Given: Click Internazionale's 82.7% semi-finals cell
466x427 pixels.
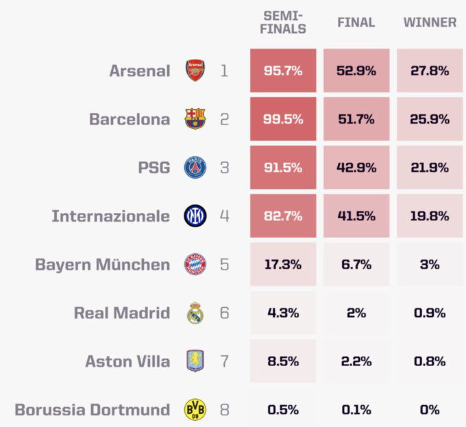Looking at the screenshot, I should pyautogui.click(x=283, y=216).
